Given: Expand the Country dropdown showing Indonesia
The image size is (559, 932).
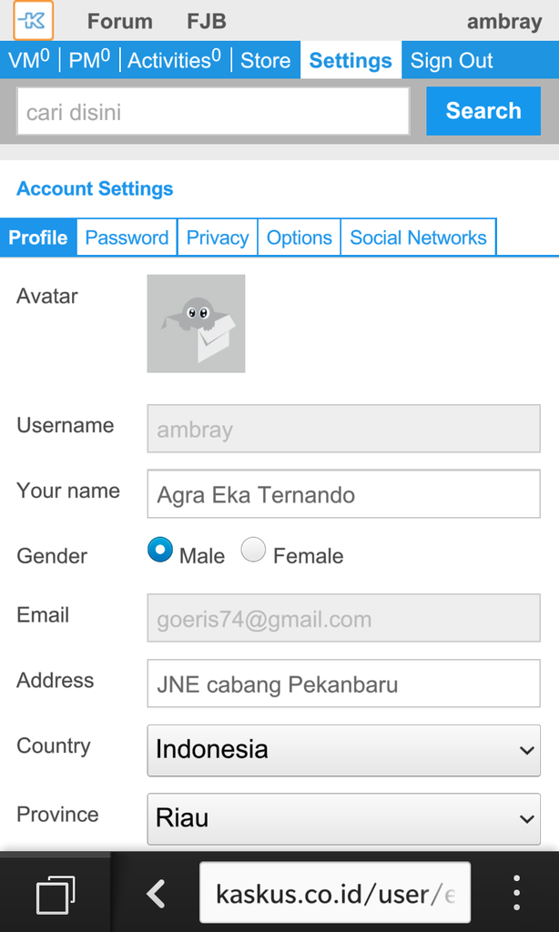Looking at the screenshot, I should tap(344, 750).
